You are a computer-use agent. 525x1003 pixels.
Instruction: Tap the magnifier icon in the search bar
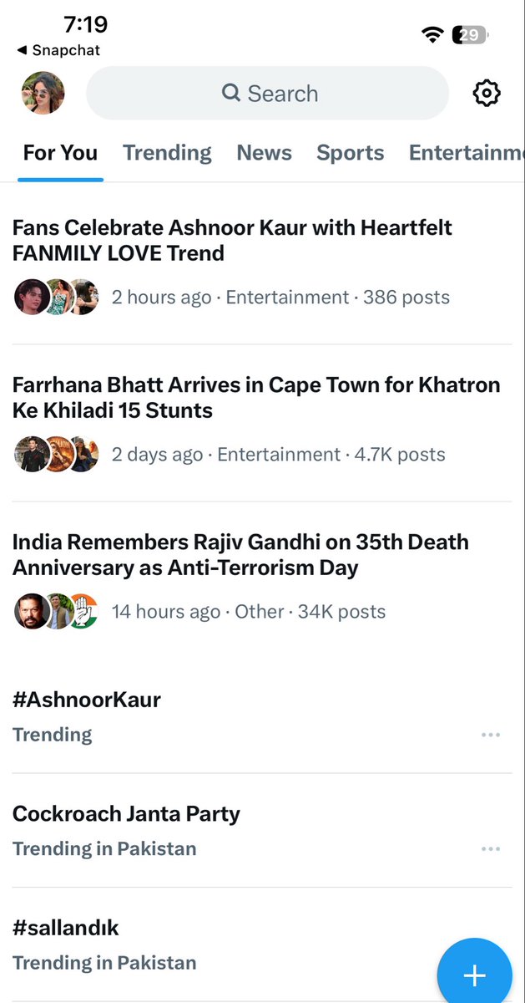click(x=231, y=93)
